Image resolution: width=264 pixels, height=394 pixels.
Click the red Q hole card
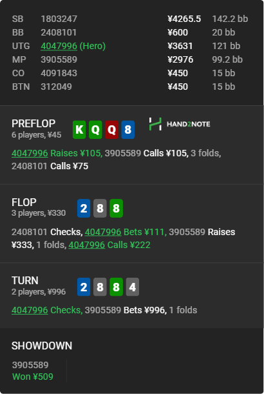[111, 130]
